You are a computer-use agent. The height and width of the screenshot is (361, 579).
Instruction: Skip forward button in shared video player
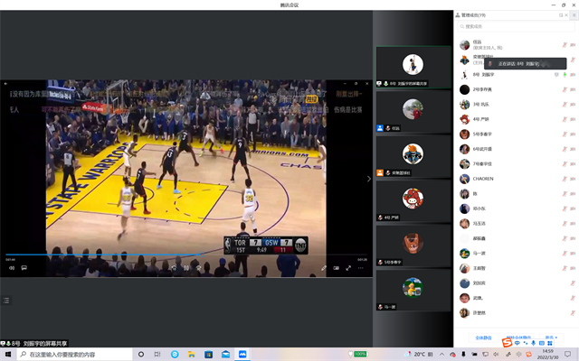click(x=199, y=268)
